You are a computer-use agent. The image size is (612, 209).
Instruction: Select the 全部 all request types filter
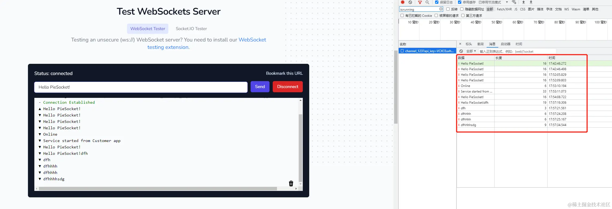tap(490, 9)
